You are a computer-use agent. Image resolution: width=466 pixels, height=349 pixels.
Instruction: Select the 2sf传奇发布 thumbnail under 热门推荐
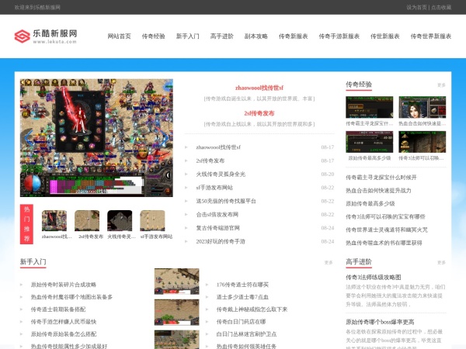point(87,220)
